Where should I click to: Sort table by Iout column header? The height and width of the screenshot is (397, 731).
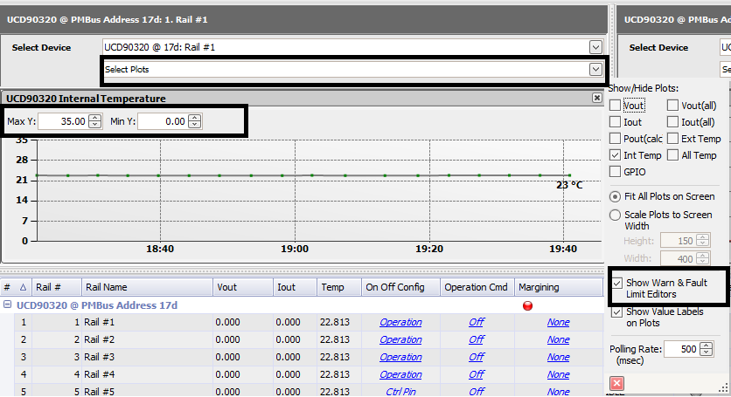coord(295,287)
